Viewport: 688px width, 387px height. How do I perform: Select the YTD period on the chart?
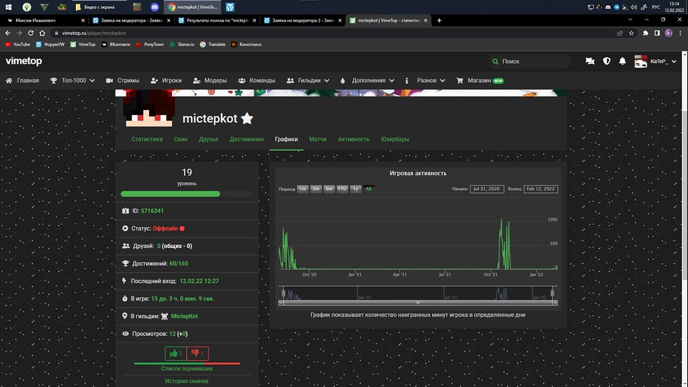(x=342, y=189)
